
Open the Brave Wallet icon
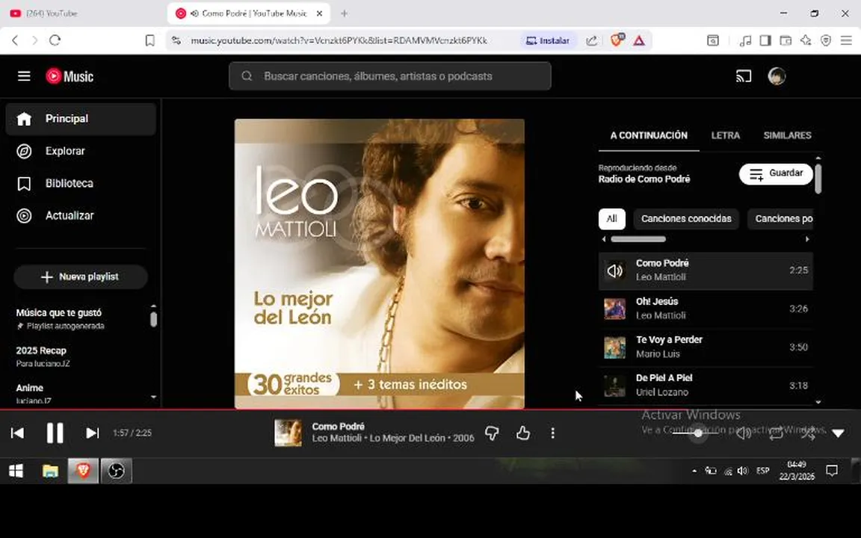point(786,40)
